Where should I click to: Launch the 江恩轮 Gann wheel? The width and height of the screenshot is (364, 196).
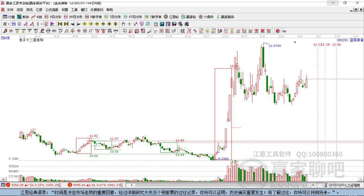[171, 17]
